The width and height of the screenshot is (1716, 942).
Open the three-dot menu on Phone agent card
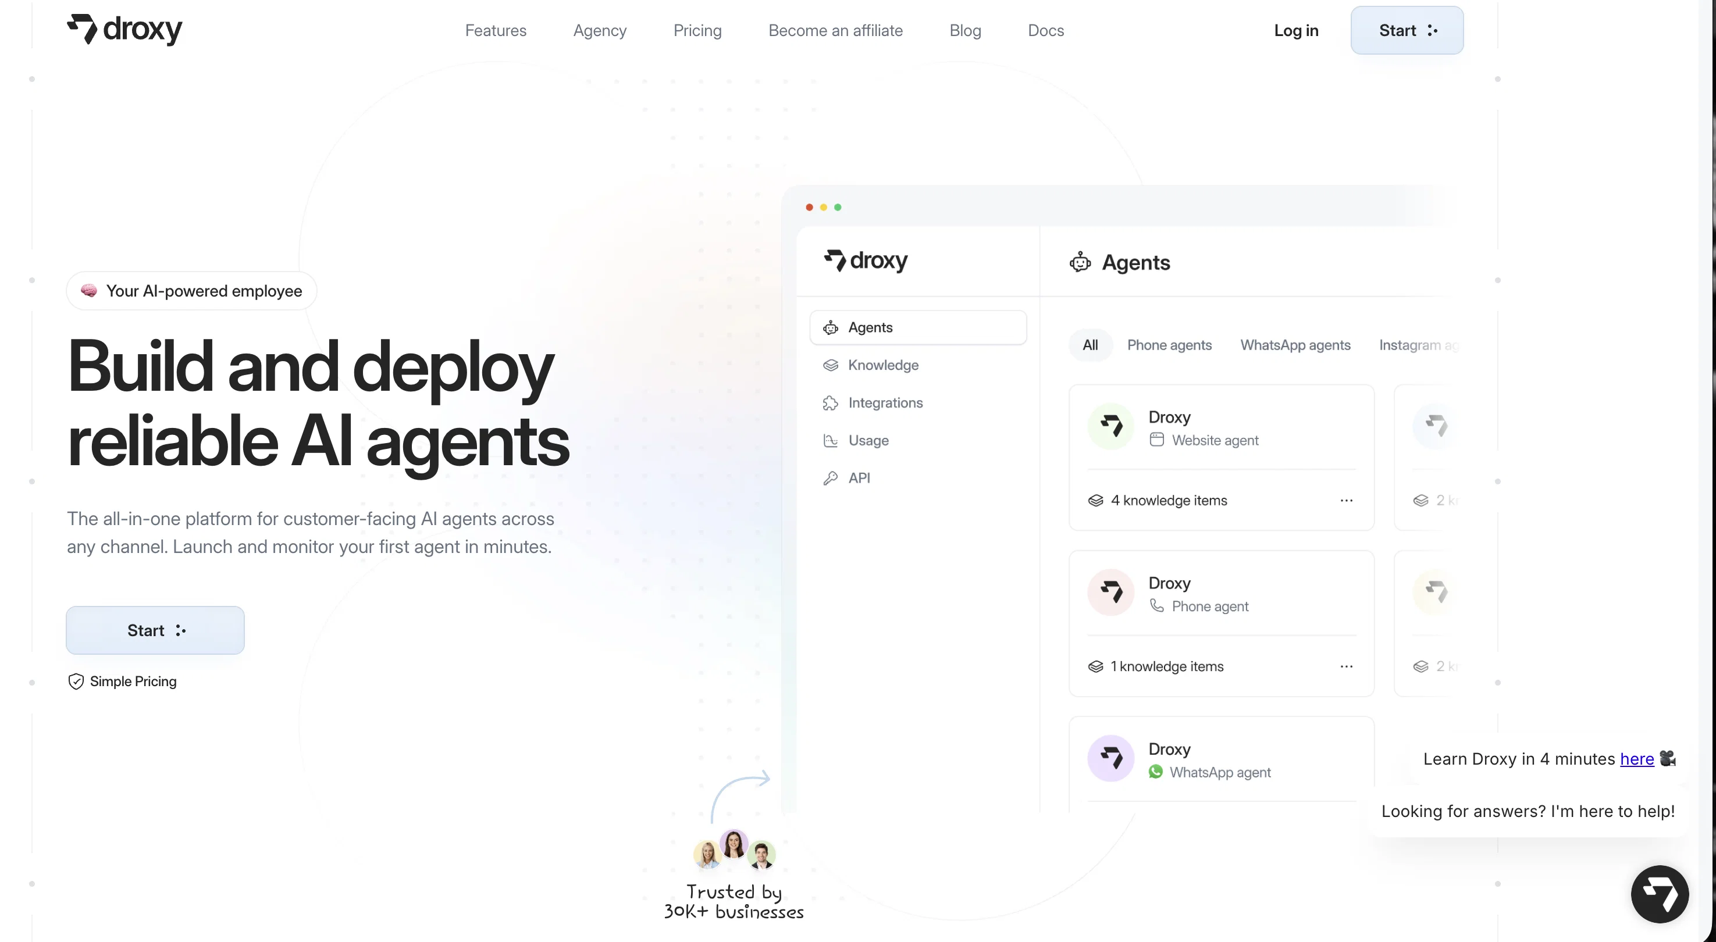coord(1346,666)
